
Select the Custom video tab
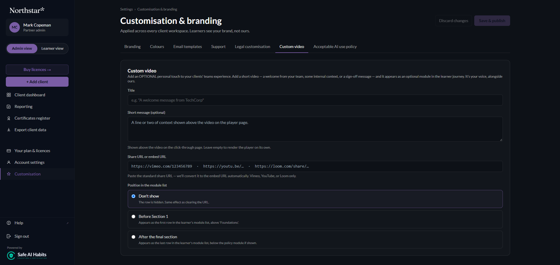tap(292, 47)
